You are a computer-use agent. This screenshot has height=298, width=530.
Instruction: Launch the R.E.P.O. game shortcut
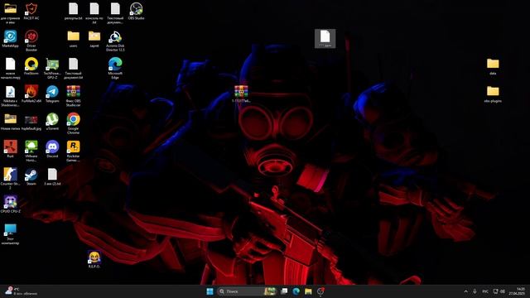[94, 259]
